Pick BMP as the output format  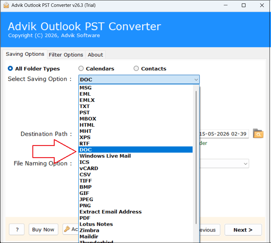click(x=136, y=187)
